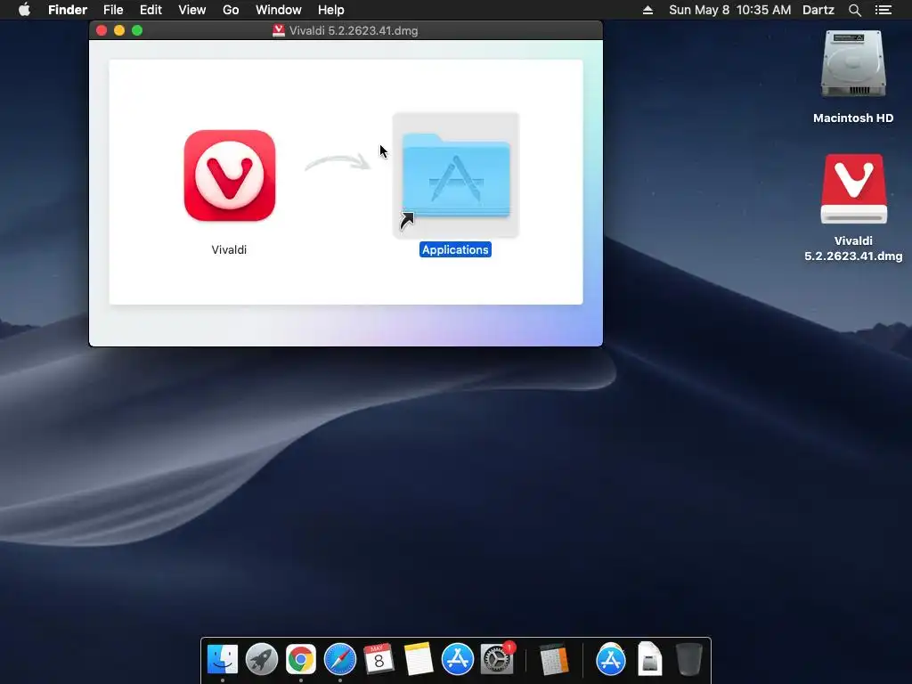Screen dimensions: 912x684
Task: Open Calendar from the Dock
Action: pos(379,660)
